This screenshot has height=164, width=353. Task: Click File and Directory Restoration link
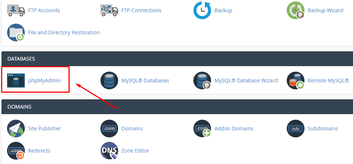click(x=64, y=33)
